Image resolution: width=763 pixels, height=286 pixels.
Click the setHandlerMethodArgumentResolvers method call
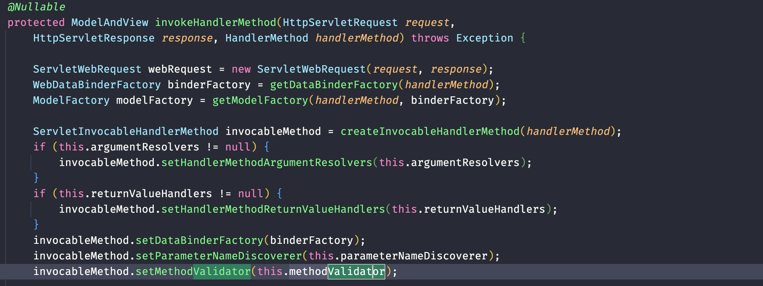(x=266, y=162)
